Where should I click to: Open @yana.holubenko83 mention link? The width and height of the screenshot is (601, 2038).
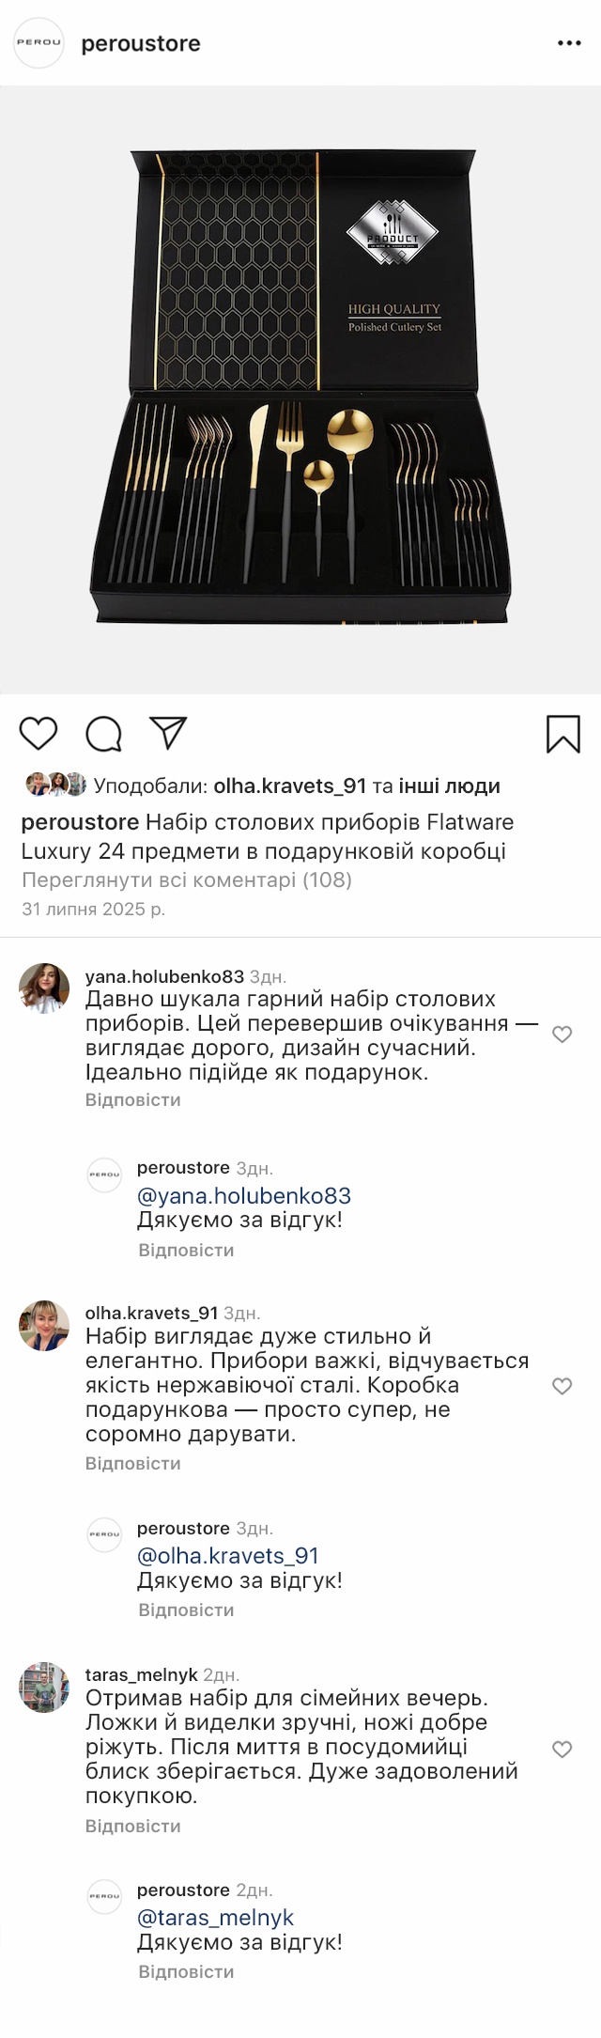pyautogui.click(x=244, y=1196)
